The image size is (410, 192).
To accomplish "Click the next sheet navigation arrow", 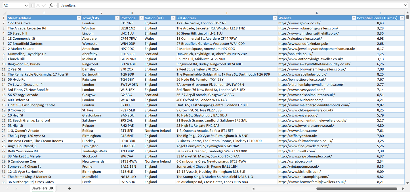I will tap(16, 188).
